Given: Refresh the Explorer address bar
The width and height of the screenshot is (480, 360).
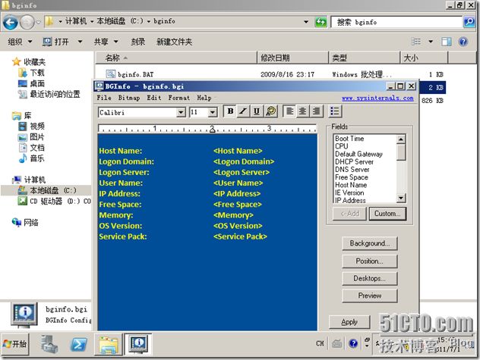Looking at the screenshot, I should pyautogui.click(x=321, y=22).
